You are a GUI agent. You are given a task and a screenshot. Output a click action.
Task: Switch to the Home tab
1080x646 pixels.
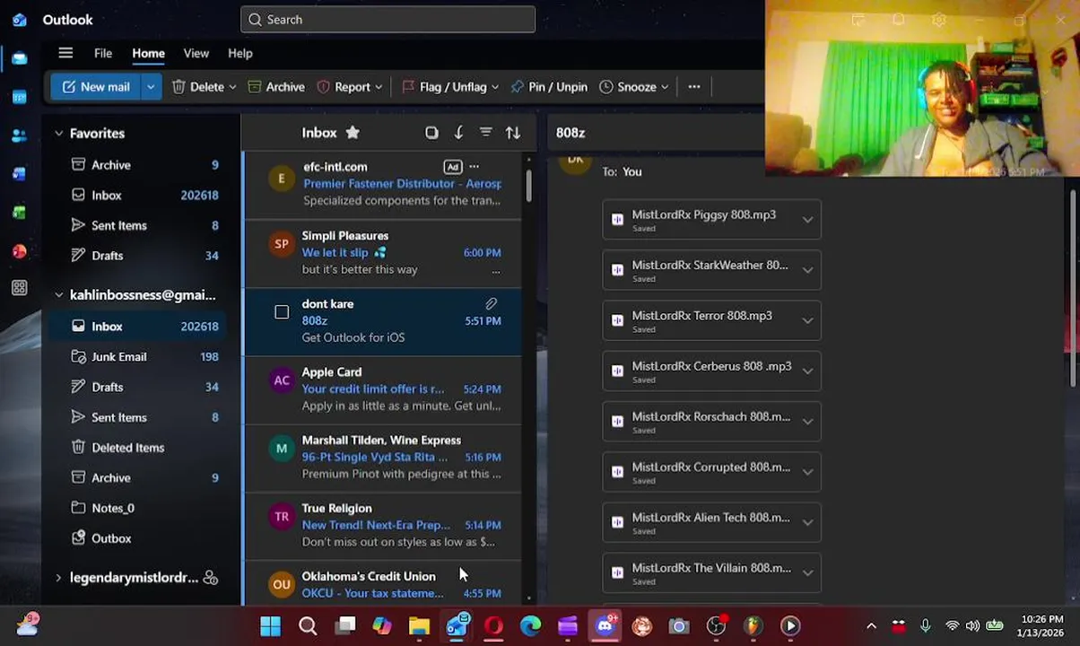click(x=148, y=53)
